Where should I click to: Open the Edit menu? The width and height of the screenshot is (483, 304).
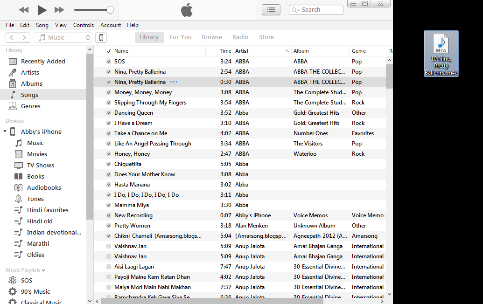pos(25,25)
